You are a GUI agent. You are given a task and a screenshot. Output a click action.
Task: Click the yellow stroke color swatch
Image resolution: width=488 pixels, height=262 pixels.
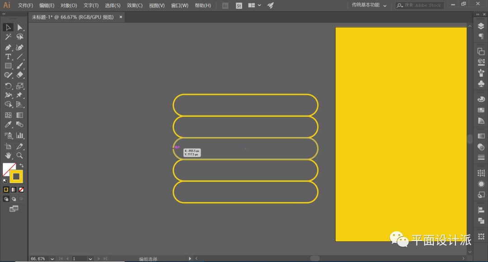pos(16,176)
